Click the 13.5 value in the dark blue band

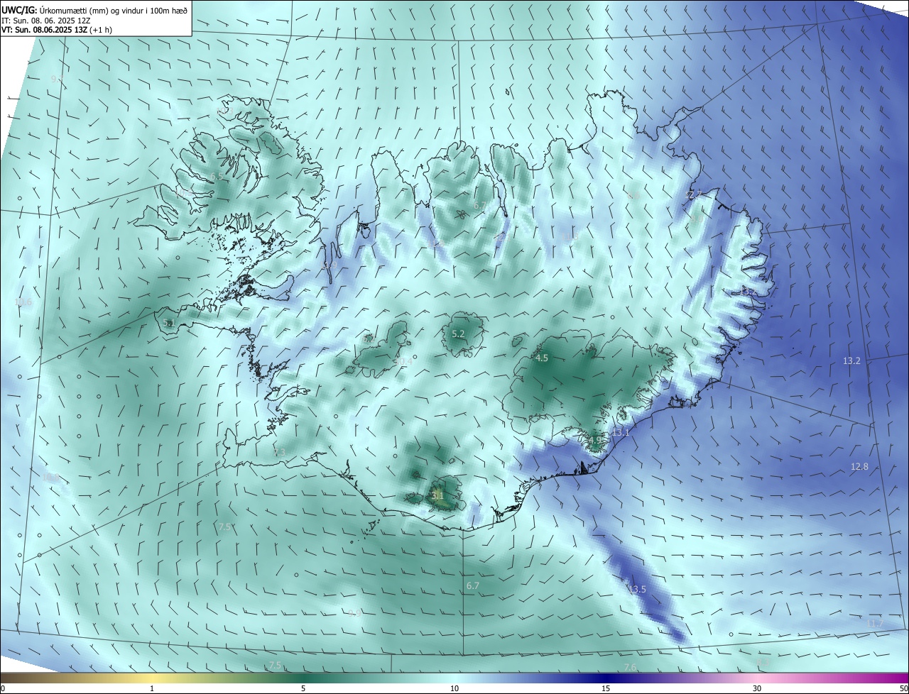637,590
